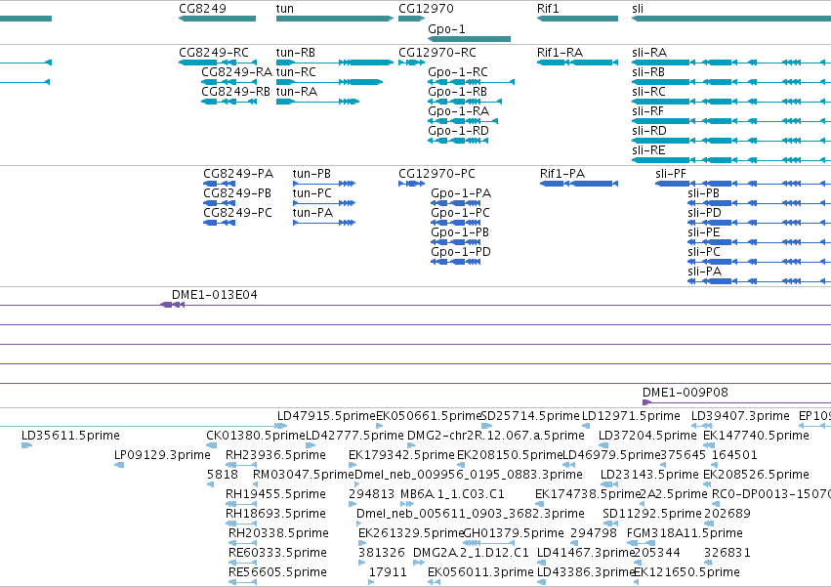831x587 pixels.
Task: Click protein CG8249-PC
Action: click(x=220, y=224)
